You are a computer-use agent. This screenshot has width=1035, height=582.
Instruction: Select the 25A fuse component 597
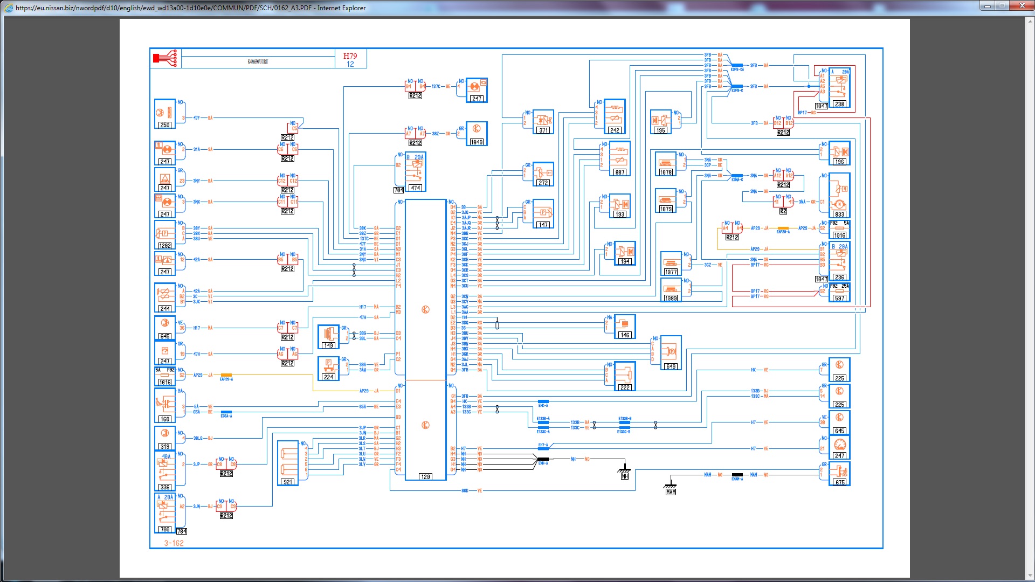click(x=839, y=292)
